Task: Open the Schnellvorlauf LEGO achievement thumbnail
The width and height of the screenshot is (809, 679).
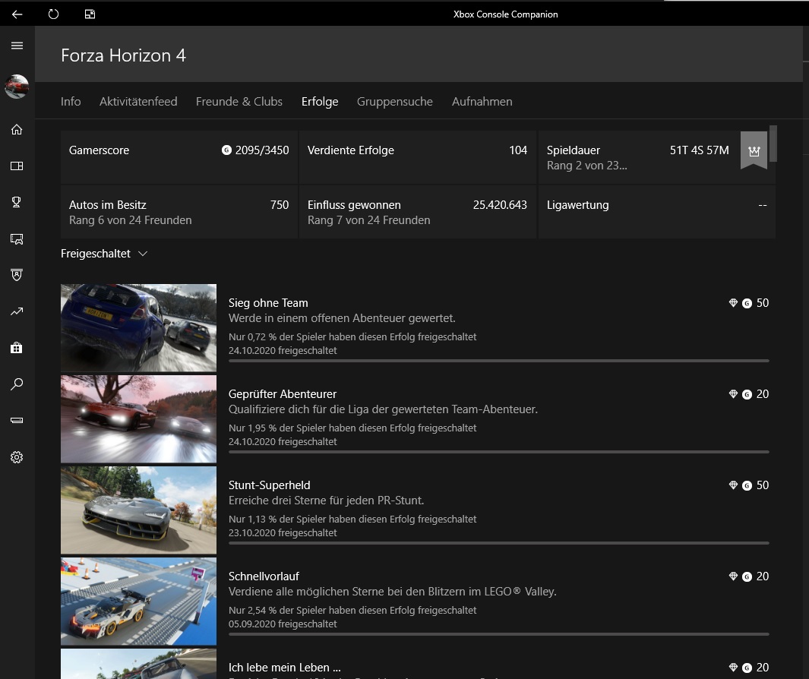Action: (x=138, y=601)
